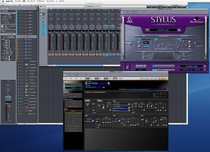Open the Apple menu

pyautogui.click(x=3, y=1)
